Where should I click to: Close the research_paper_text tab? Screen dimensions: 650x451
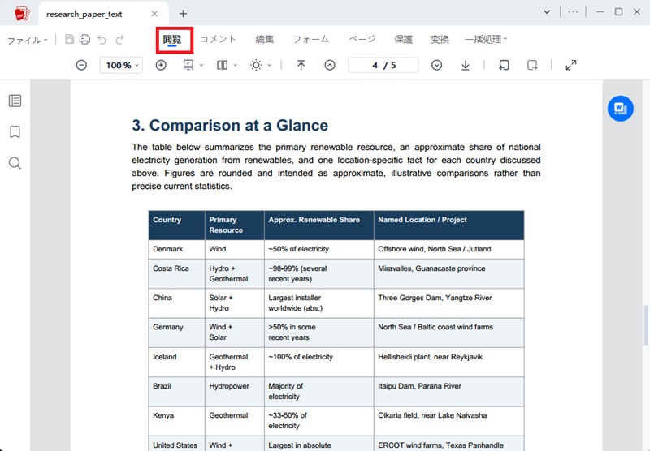pos(154,14)
